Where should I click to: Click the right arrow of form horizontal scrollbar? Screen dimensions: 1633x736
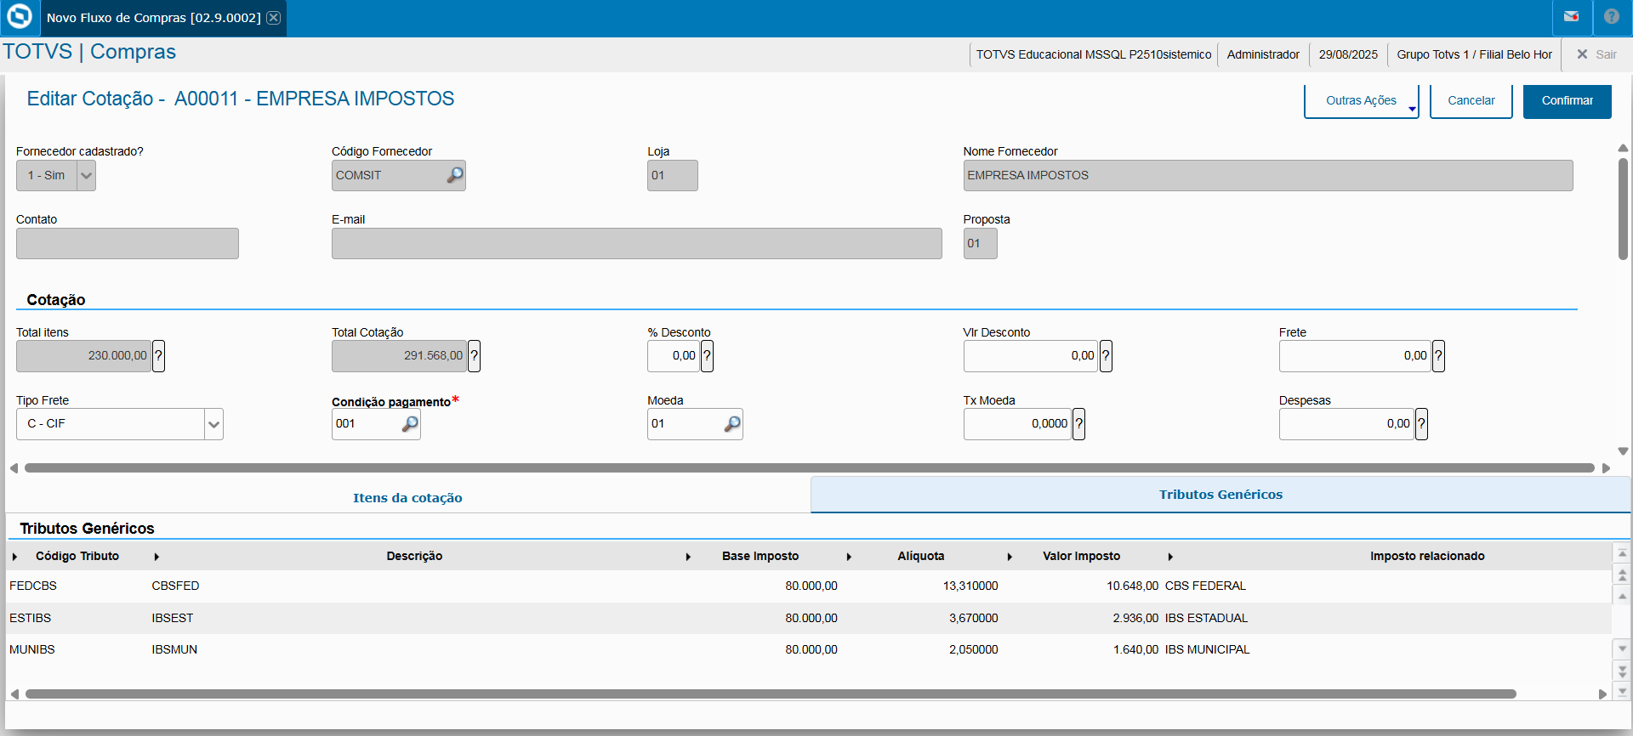tap(1606, 468)
